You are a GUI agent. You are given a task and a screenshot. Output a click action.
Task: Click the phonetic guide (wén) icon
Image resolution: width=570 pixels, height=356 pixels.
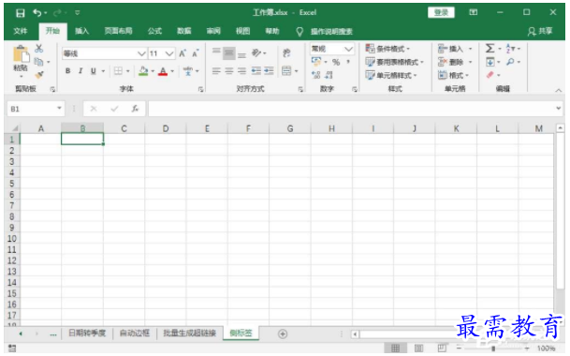(188, 71)
